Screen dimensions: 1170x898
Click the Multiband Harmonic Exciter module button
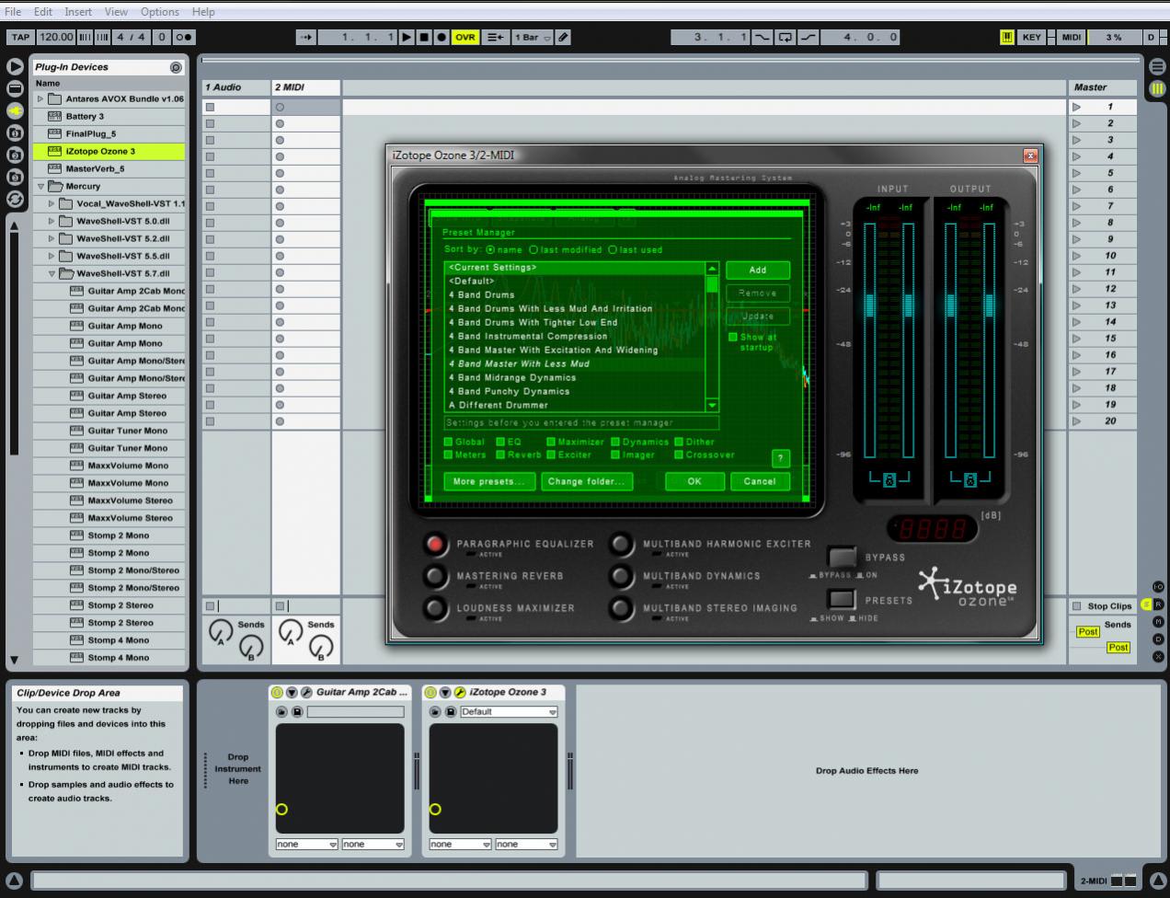[622, 544]
